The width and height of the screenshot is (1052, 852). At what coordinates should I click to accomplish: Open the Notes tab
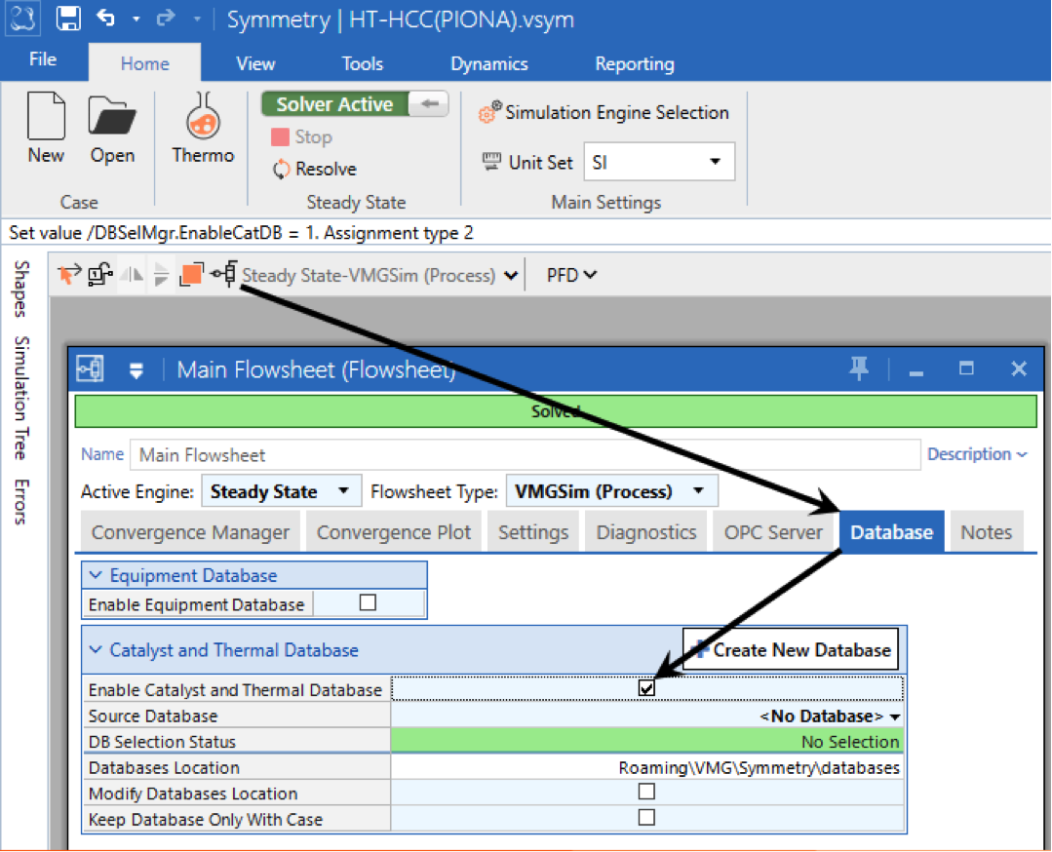pyautogui.click(x=987, y=532)
